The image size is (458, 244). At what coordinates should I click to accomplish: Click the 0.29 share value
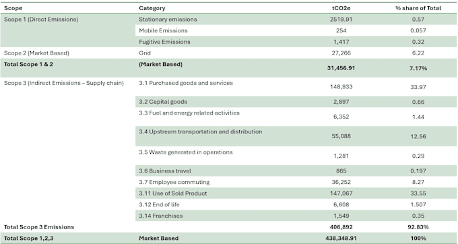[418, 156]
